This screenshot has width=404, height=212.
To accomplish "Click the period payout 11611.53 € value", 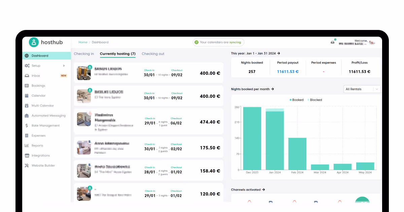I will (288, 72).
